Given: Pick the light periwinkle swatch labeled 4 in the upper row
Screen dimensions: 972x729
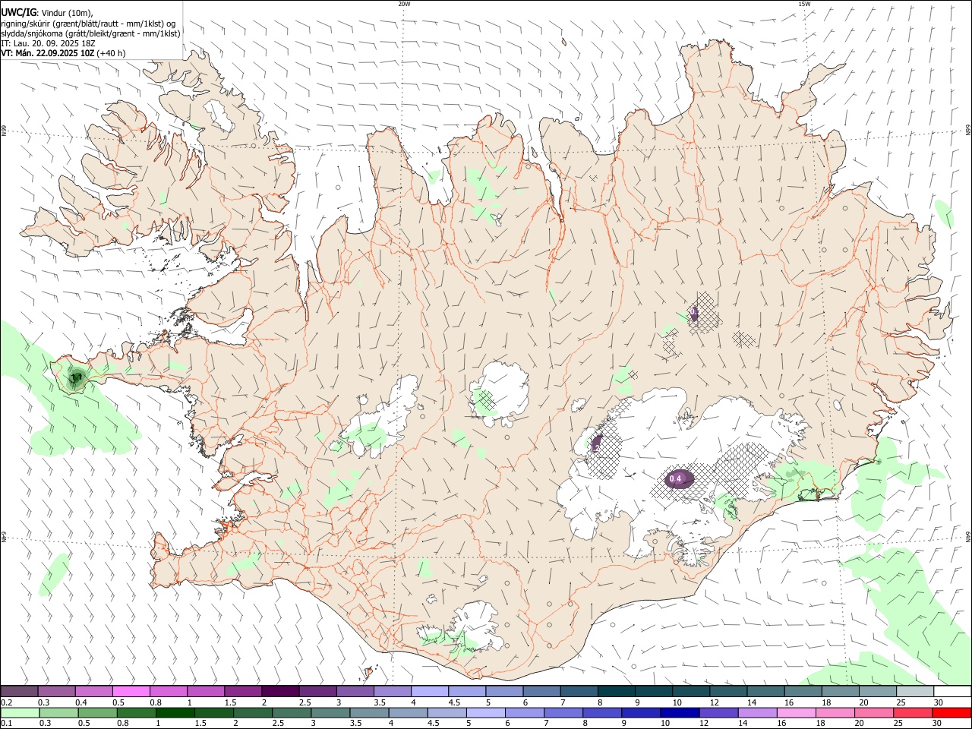Looking at the screenshot, I should [430, 691].
